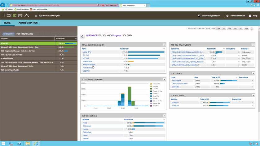Open the SQLsecure database link
Viewport: 260px width, 146px height.
87,126
